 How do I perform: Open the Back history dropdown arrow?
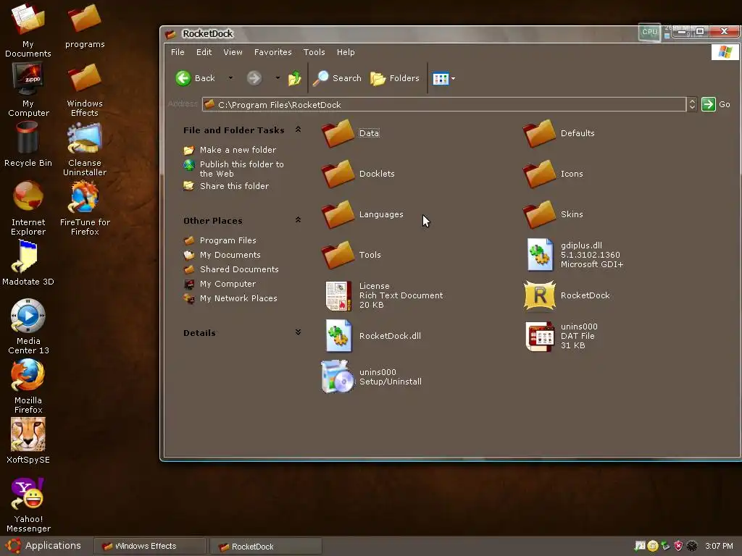click(x=230, y=78)
